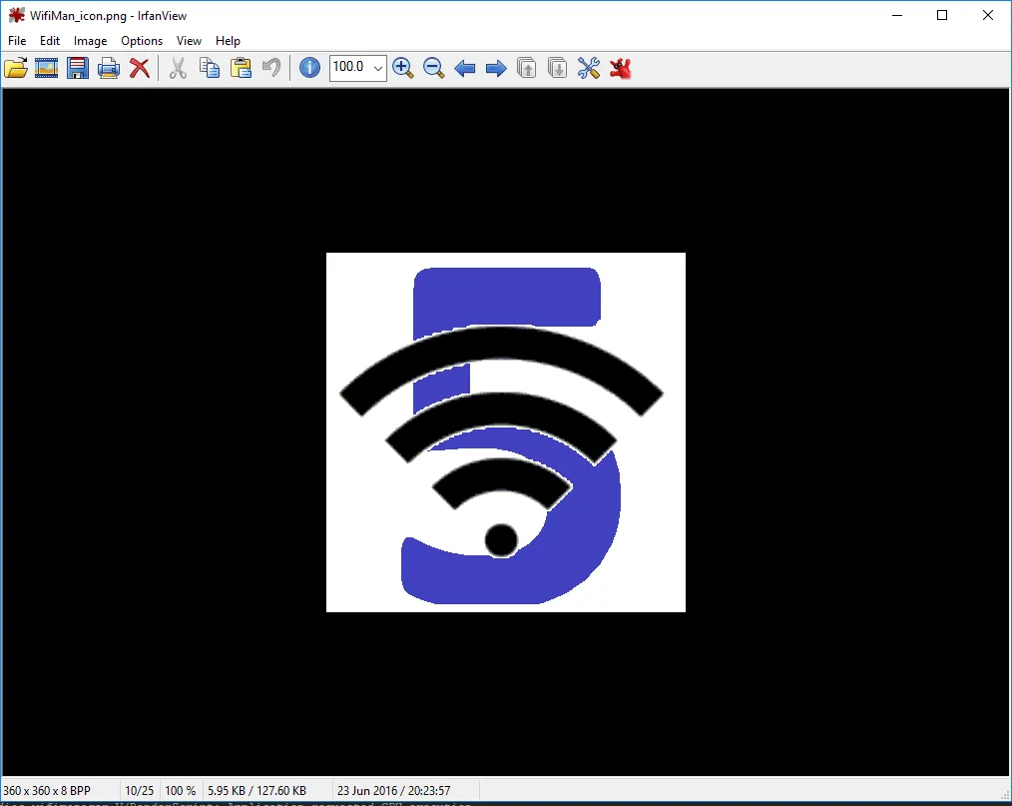Go to next image with right arrow
This screenshot has height=806, width=1012.
[496, 68]
